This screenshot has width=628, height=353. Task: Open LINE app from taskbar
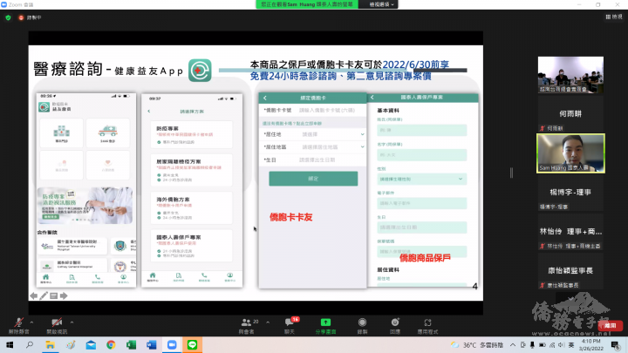(192, 345)
